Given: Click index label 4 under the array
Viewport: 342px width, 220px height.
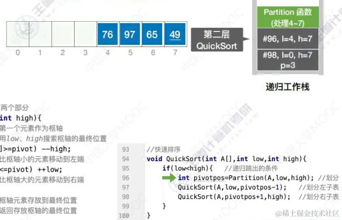Looking at the screenshot, I should click(x=108, y=53).
